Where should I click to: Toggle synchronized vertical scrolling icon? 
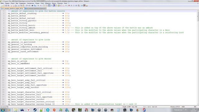44,6
